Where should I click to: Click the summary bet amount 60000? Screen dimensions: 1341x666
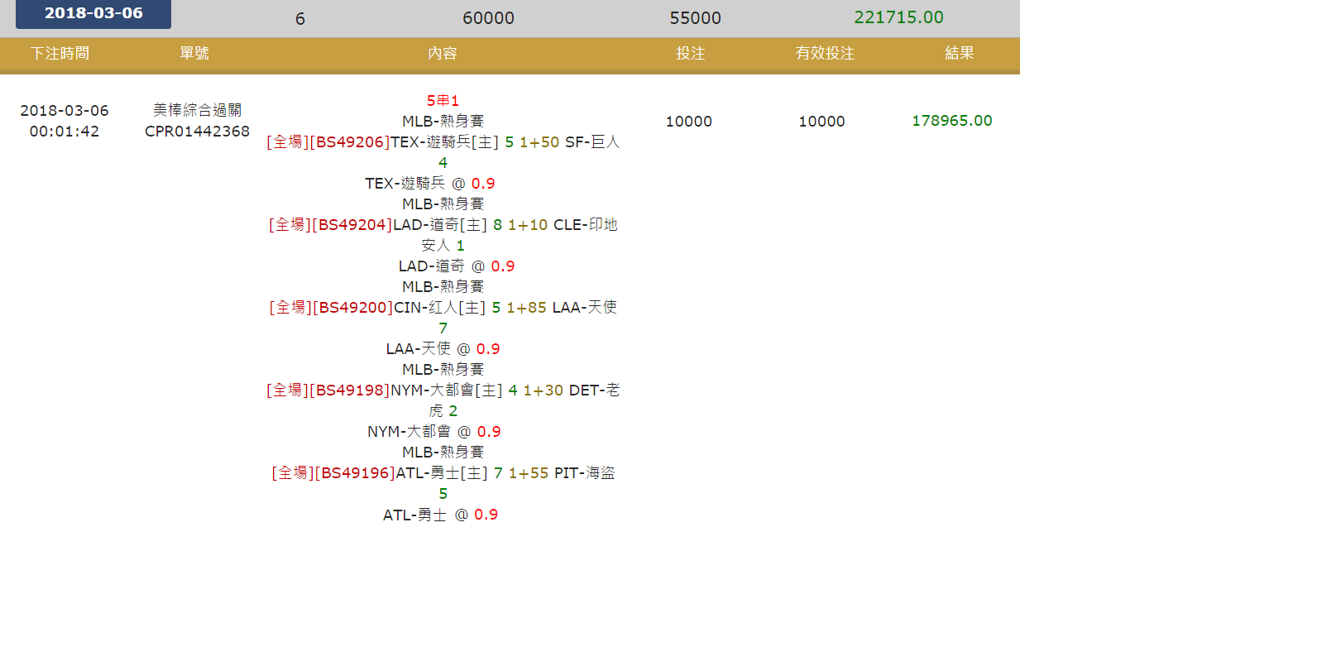click(x=488, y=18)
